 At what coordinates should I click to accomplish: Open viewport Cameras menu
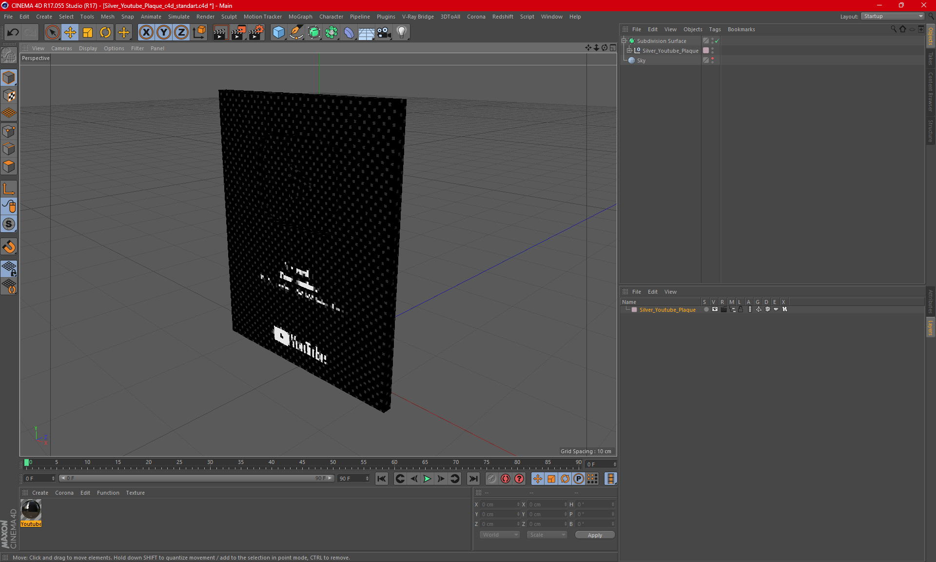[x=61, y=48]
